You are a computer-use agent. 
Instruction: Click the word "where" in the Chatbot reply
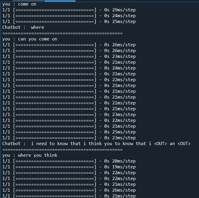click(37, 27)
